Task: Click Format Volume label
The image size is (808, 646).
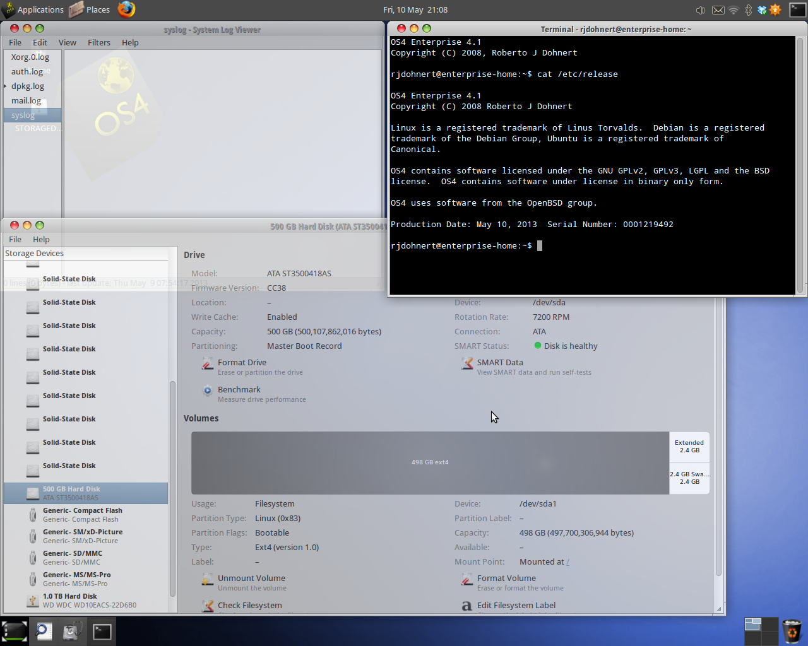Action: pyautogui.click(x=507, y=578)
